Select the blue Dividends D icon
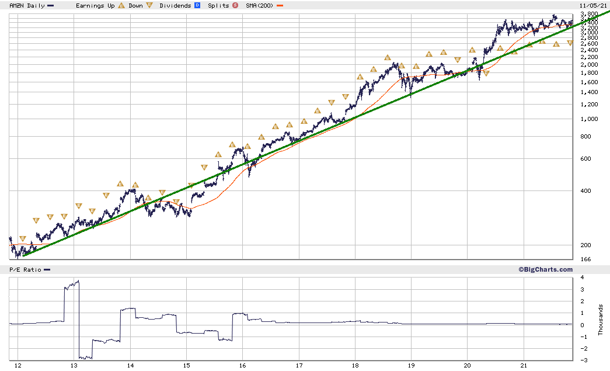This screenshot has width=610, height=371. pyautogui.click(x=197, y=5)
